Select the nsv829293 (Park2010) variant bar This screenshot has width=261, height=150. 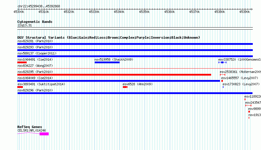pyautogui.click(x=135, y=50)
